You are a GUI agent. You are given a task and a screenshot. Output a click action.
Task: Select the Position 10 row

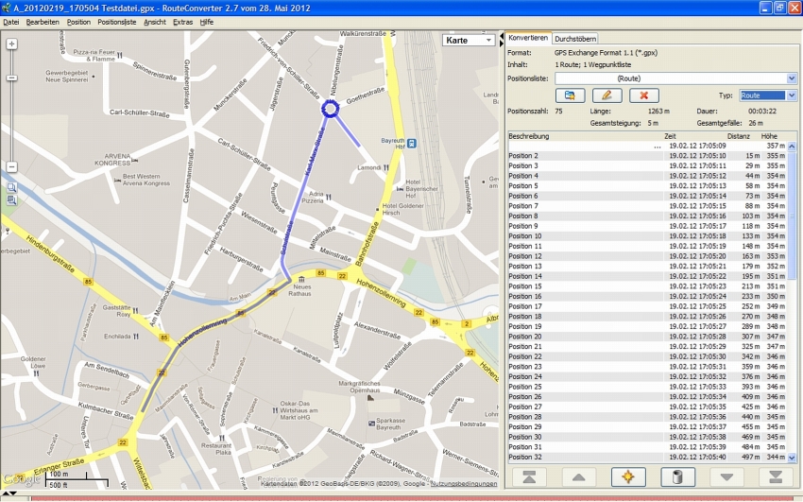tap(647, 236)
